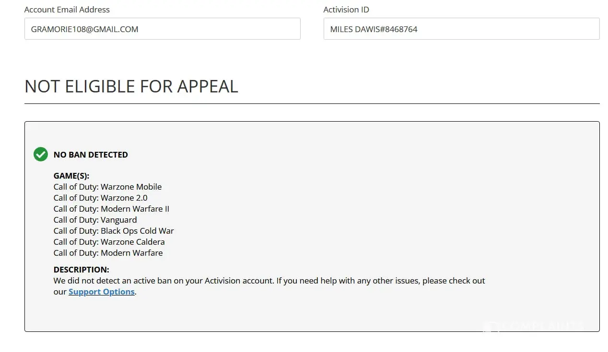Screen dimensions: 608x352
Task: Click Call of Duty: Warzone Caldera entry
Action: 109,242
